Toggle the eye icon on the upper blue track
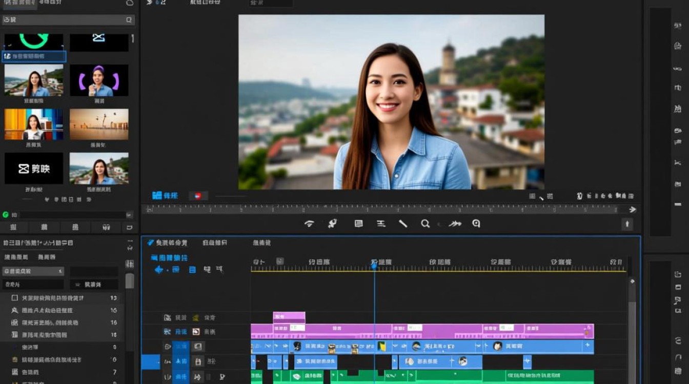This screenshot has width=689, height=384. [167, 347]
